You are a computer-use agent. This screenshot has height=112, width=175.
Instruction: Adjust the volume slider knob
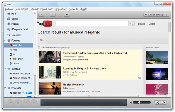(139, 102)
